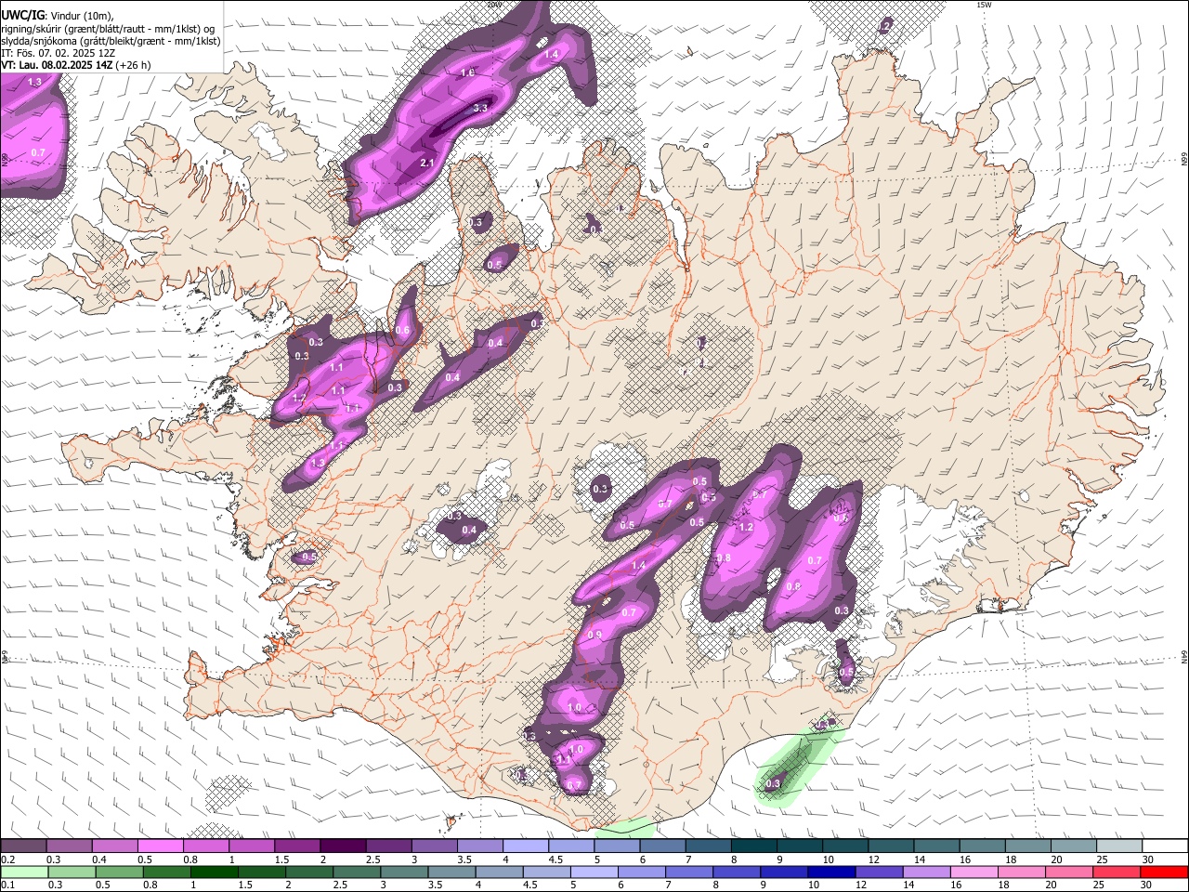Click the 15W longitude label
This screenshot has height=892, width=1189.
click(984, 5)
